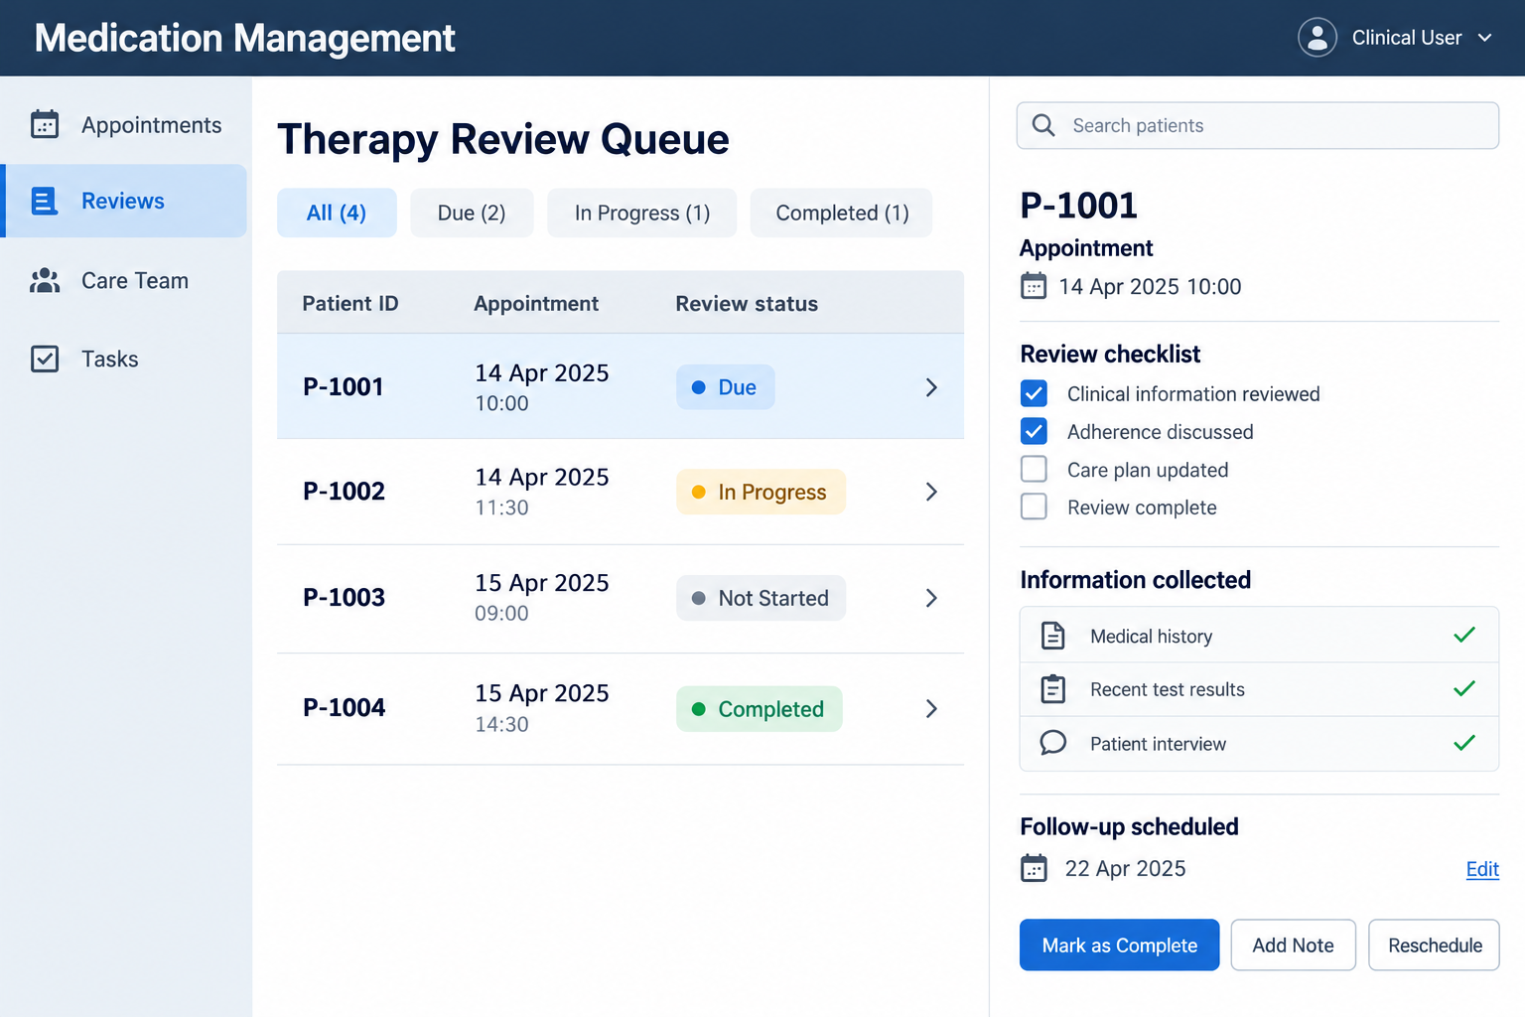Image resolution: width=1525 pixels, height=1017 pixels.
Task: Check the Care plan updated checkbox
Action: point(1034,469)
